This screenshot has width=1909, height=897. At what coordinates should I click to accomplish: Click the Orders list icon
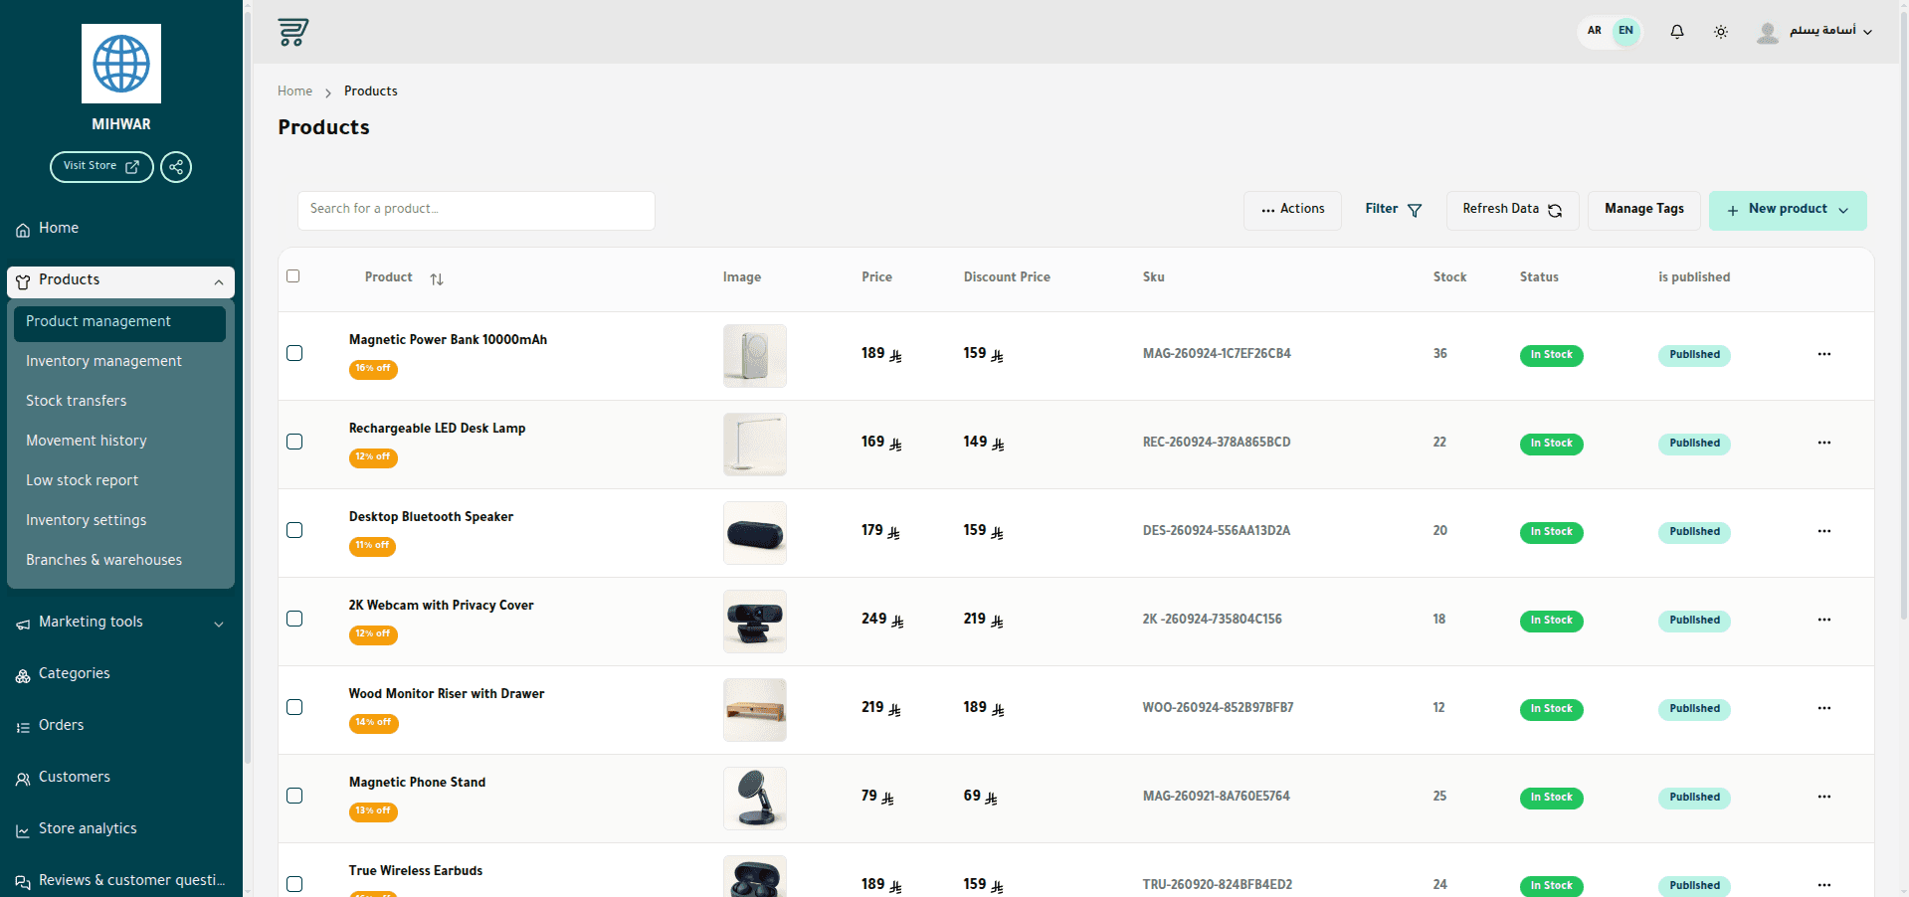click(23, 728)
